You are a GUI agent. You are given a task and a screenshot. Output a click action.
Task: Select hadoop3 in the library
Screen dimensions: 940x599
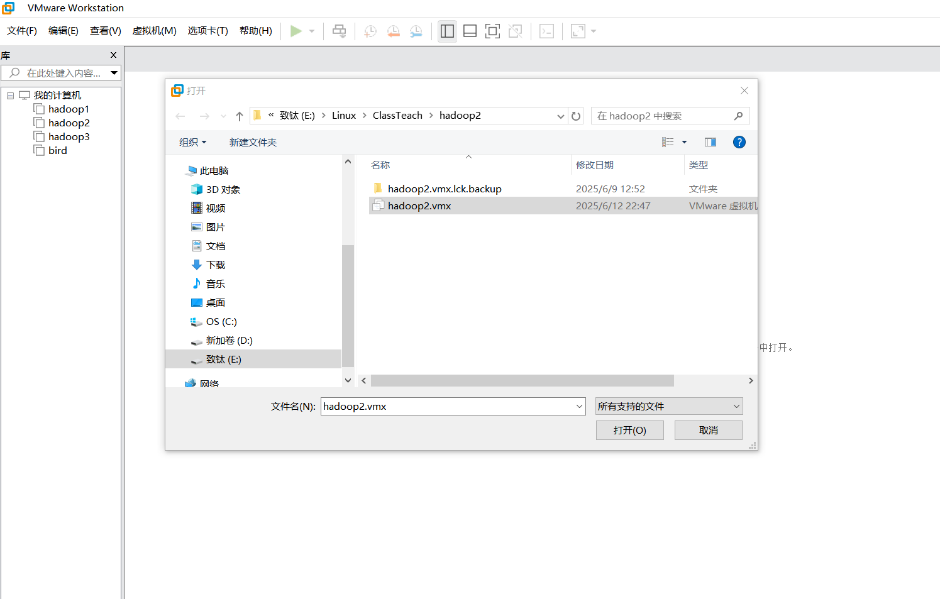[x=69, y=136]
